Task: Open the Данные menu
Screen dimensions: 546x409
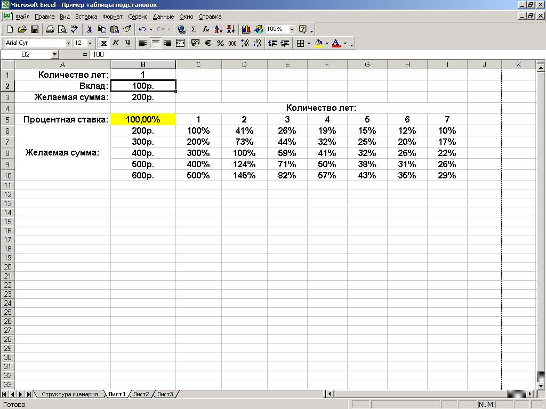Action: pos(163,17)
